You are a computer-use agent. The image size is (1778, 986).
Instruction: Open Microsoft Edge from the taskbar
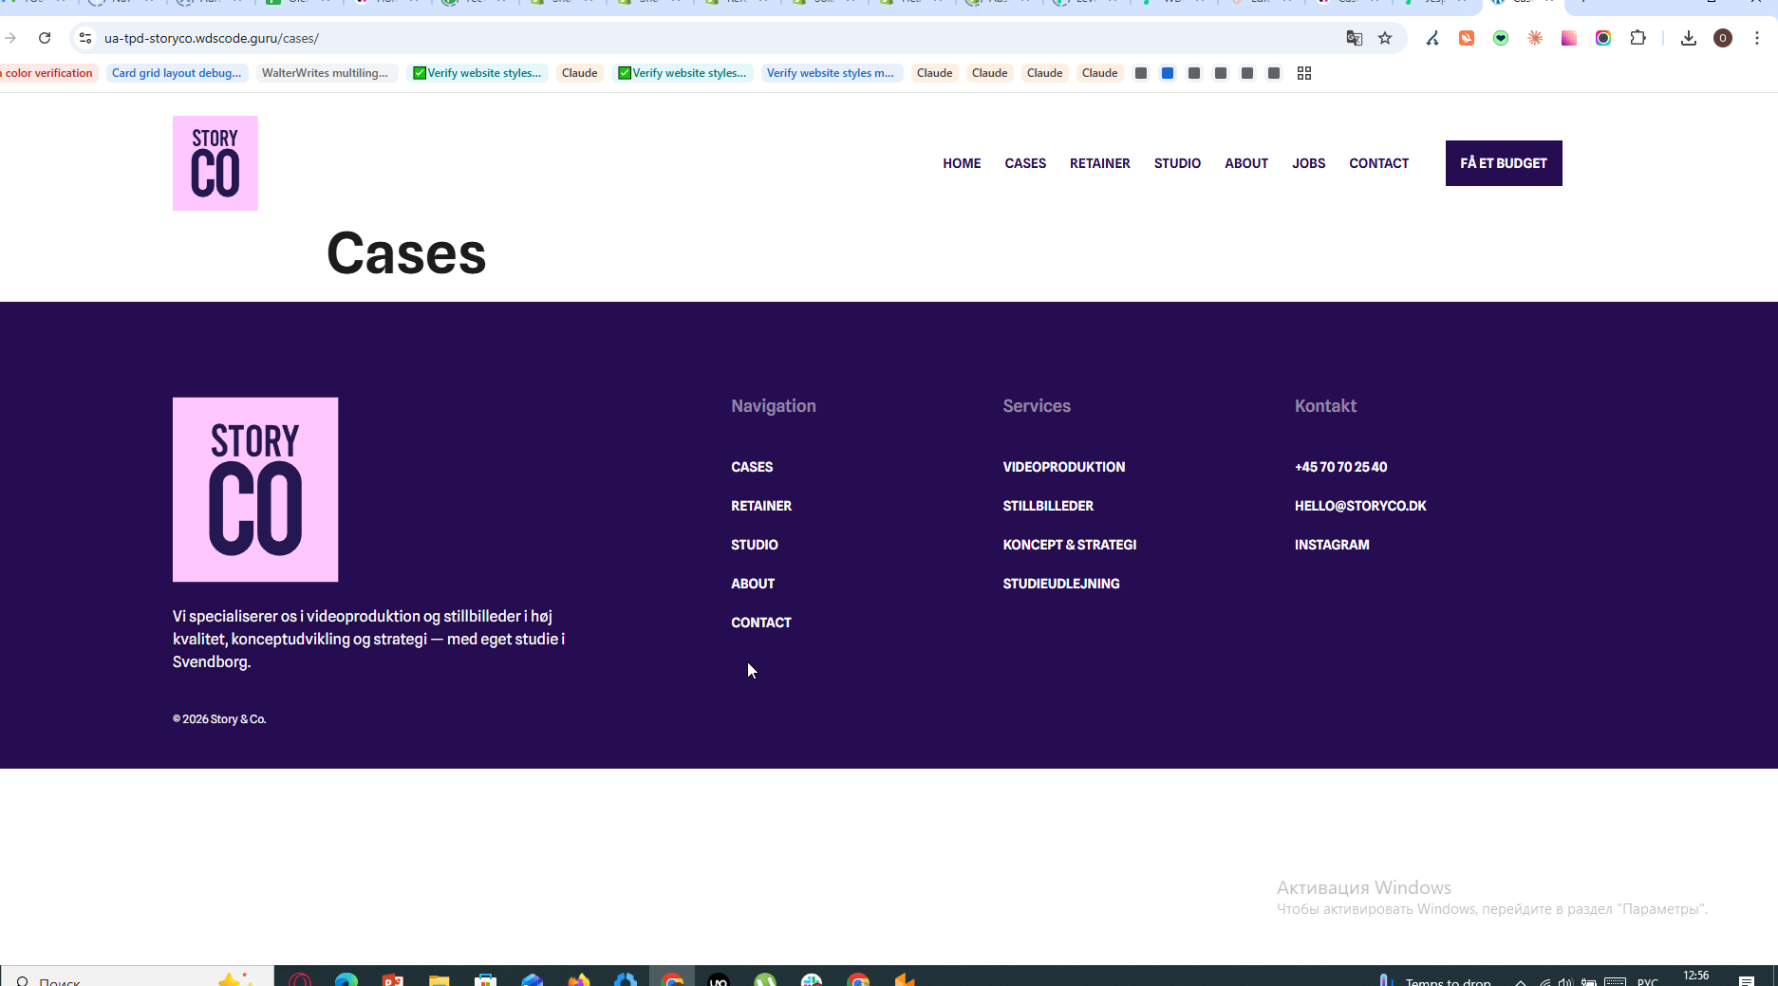tap(346, 979)
